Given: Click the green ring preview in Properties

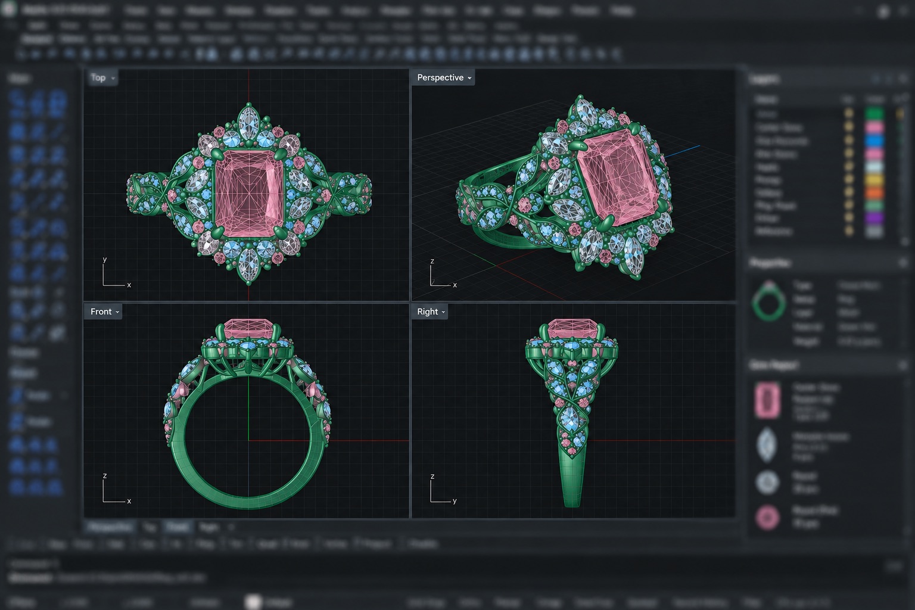Looking at the screenshot, I should tap(768, 301).
